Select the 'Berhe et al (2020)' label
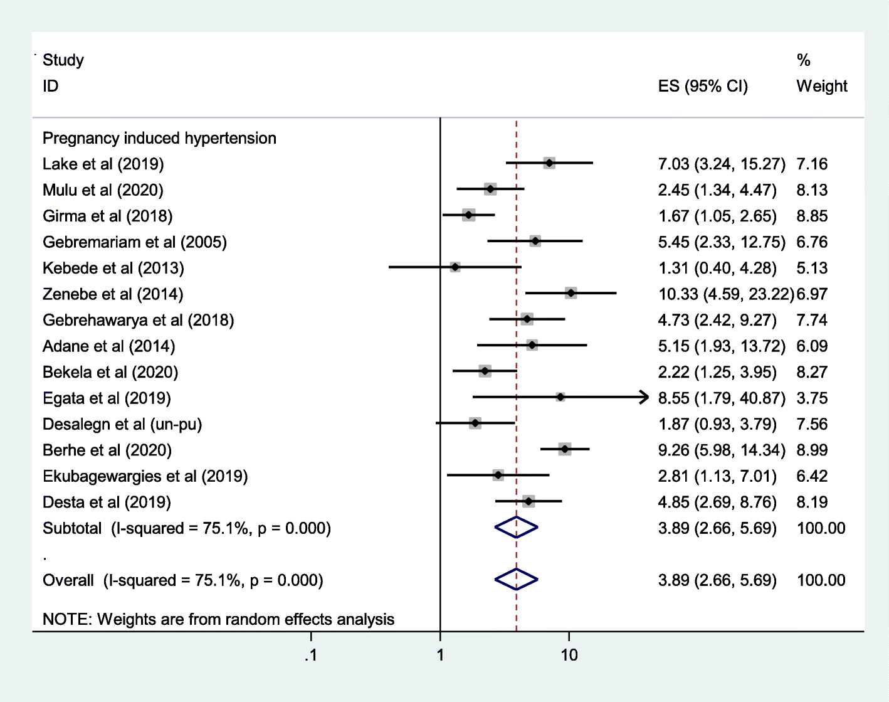 coord(107,450)
